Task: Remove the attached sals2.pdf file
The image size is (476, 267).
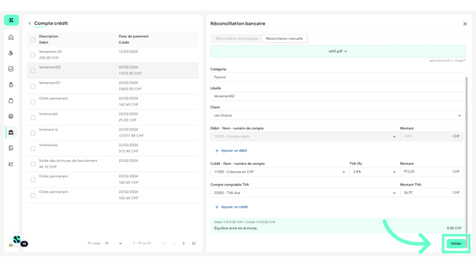Action: [345, 52]
